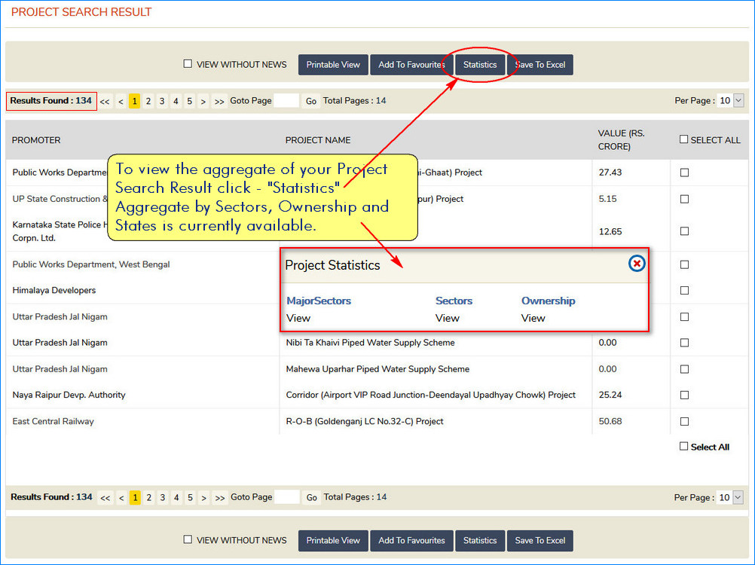Open top Per Page dropdown

[x=730, y=100]
